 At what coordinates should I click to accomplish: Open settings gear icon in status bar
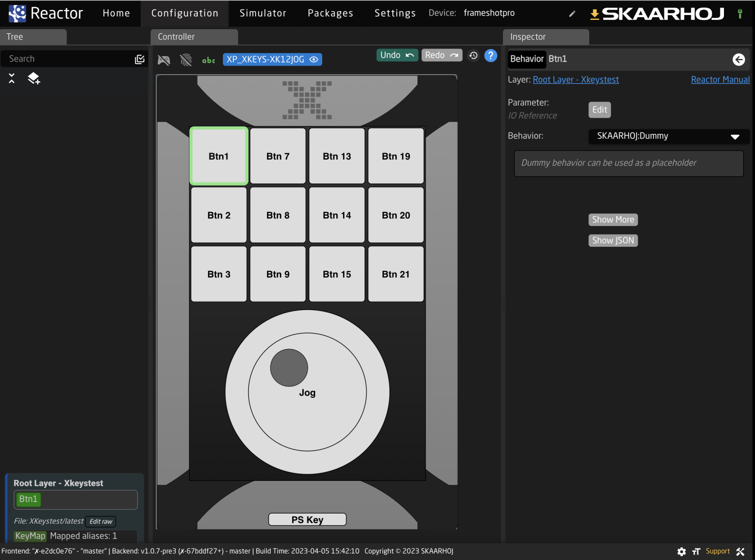(681, 551)
